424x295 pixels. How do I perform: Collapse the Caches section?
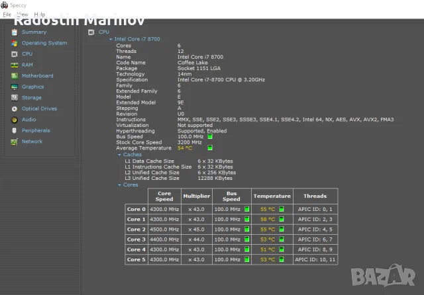coord(119,155)
